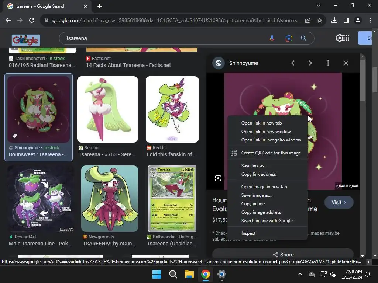Close the Shinnoyume image preview panel
The width and height of the screenshot is (378, 283).
(x=346, y=63)
